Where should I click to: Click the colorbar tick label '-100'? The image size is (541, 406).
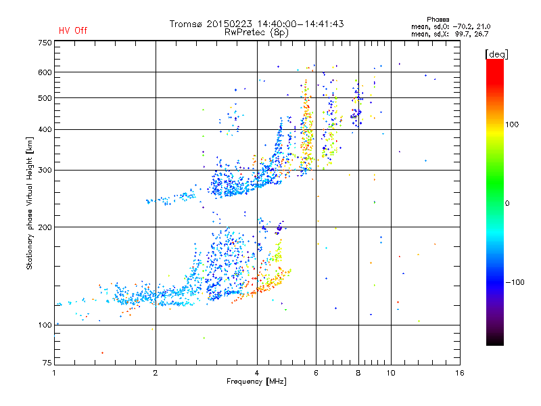(515, 282)
